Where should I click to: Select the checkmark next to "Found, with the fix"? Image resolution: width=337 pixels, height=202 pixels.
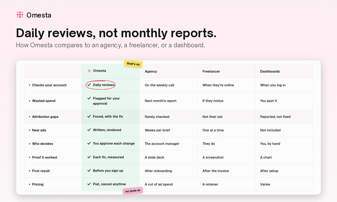click(x=89, y=116)
